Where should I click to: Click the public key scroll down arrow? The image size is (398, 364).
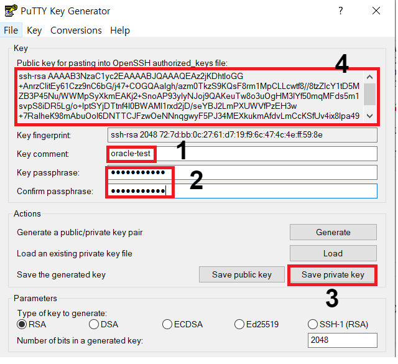pyautogui.click(x=369, y=116)
